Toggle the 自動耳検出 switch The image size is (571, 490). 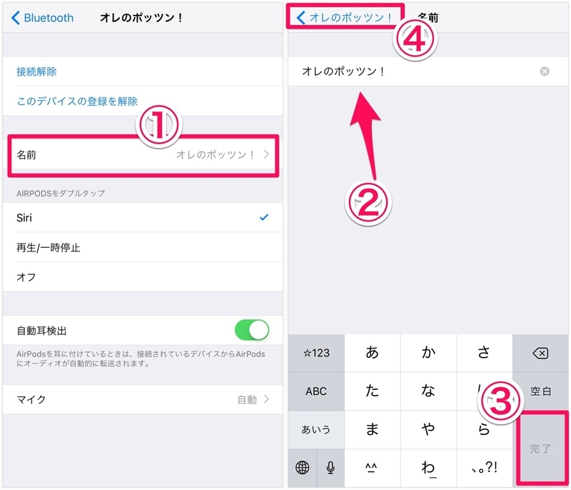[252, 330]
